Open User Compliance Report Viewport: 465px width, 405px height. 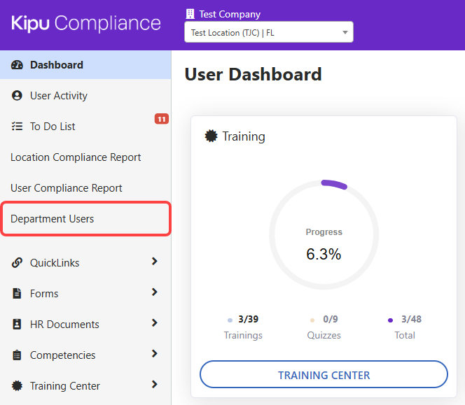(67, 188)
